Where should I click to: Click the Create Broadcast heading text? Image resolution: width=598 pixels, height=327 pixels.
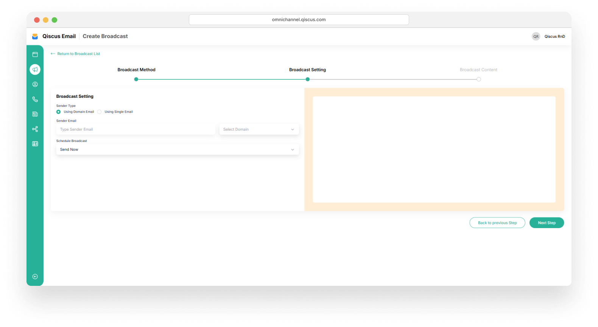pyautogui.click(x=105, y=36)
